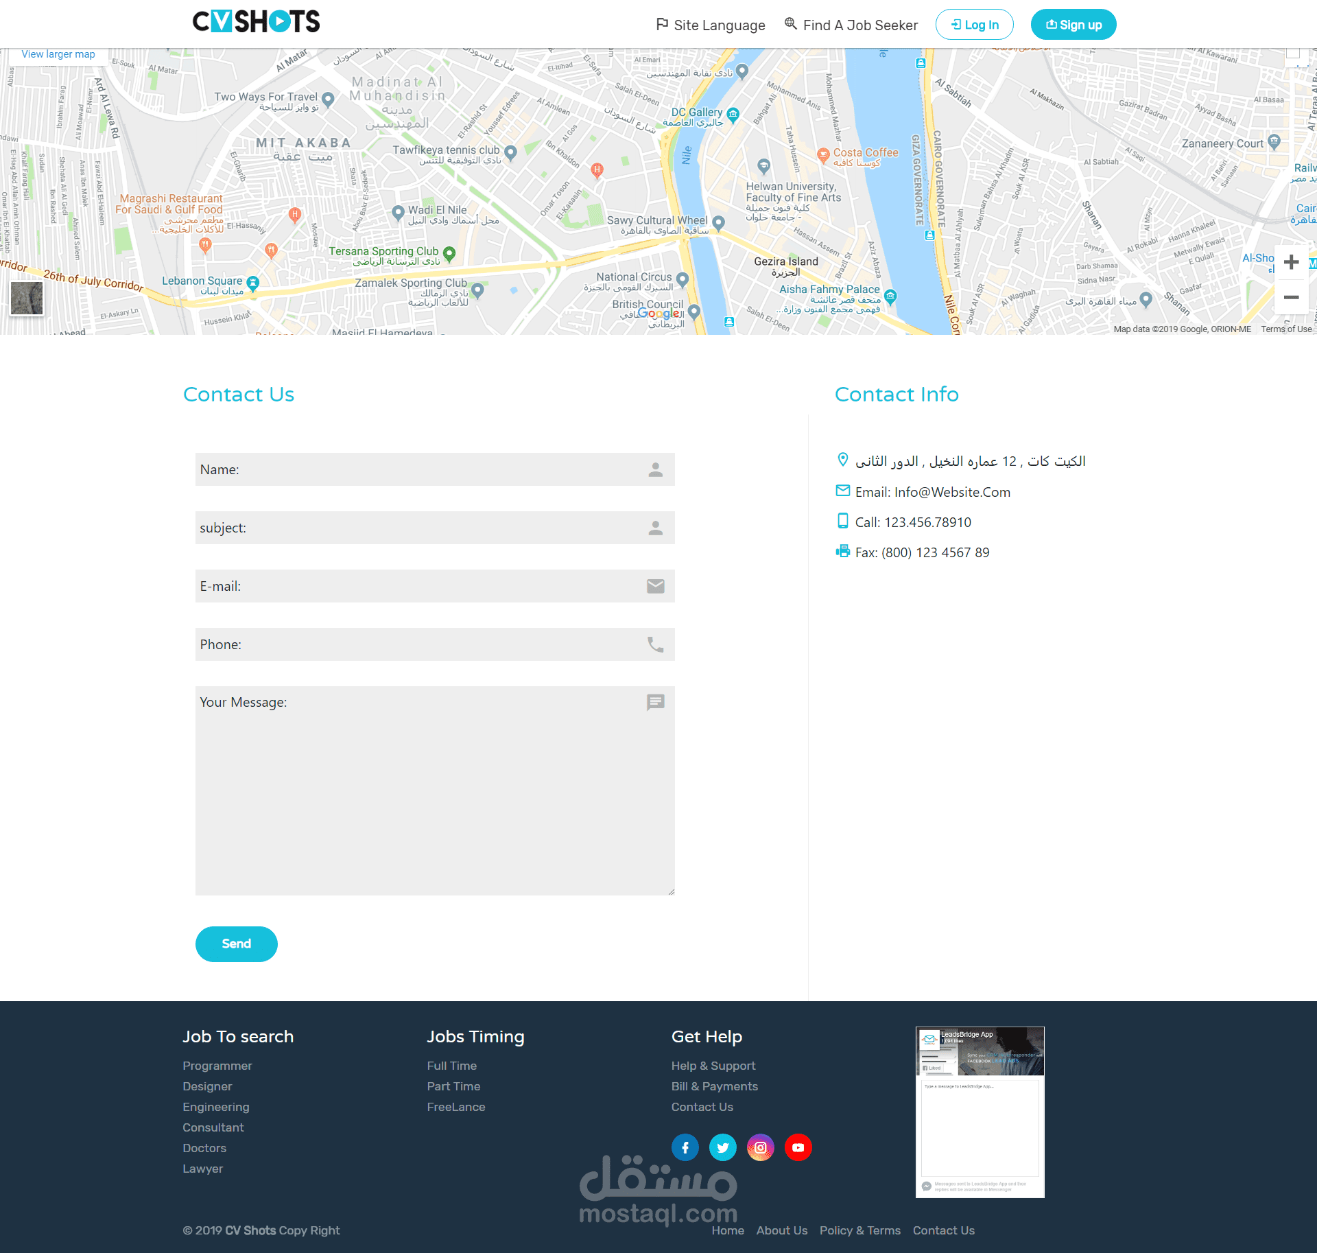Click inside the Your Message textarea

(434, 791)
